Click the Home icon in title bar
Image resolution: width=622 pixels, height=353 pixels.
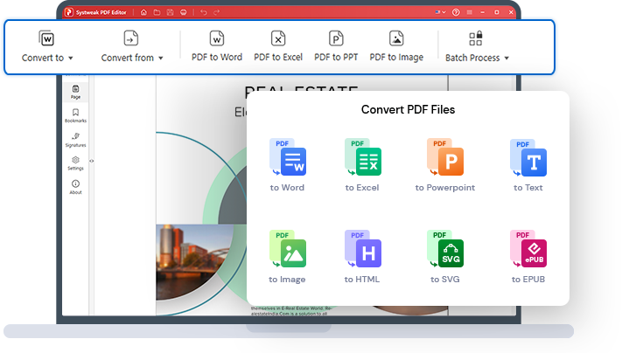(143, 12)
